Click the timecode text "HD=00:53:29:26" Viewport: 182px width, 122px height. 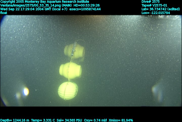tap(87, 6)
